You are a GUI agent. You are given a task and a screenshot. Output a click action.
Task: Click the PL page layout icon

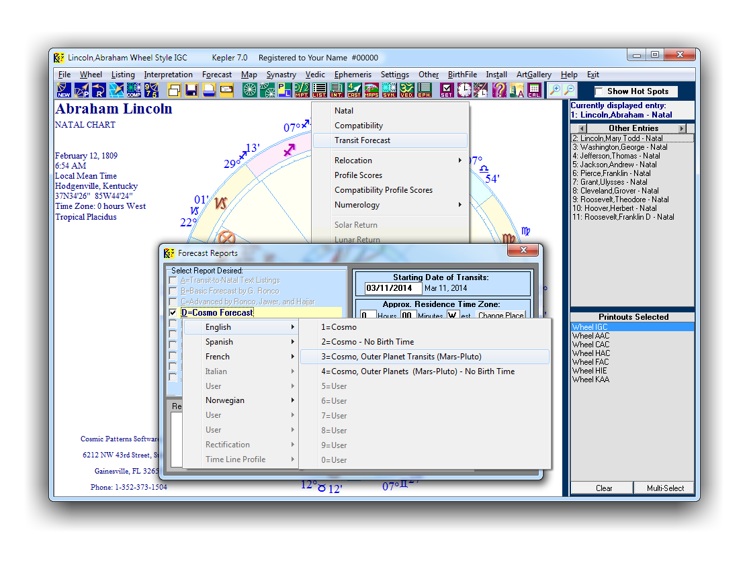(284, 90)
